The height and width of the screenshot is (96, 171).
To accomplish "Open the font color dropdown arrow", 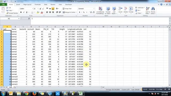I will tap(44, 12).
